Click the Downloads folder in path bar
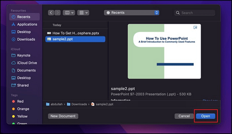 pos(77,104)
